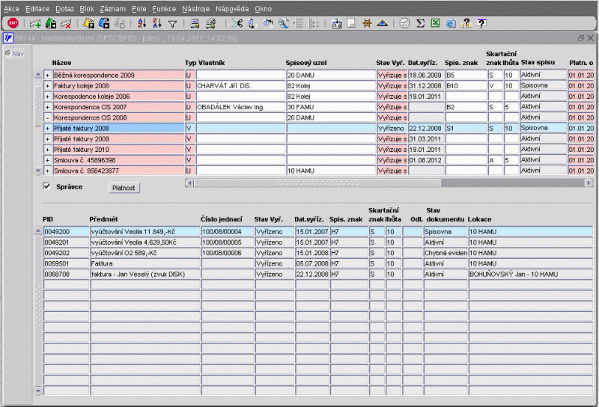The image size is (599, 407).
Task: Toggle the Správce checkbox
Action: [46, 186]
